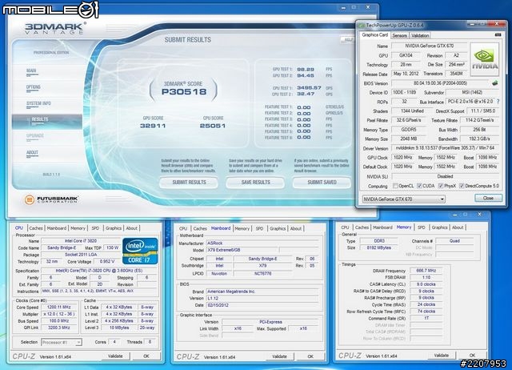Click the Quad channels value

[x=454, y=241]
